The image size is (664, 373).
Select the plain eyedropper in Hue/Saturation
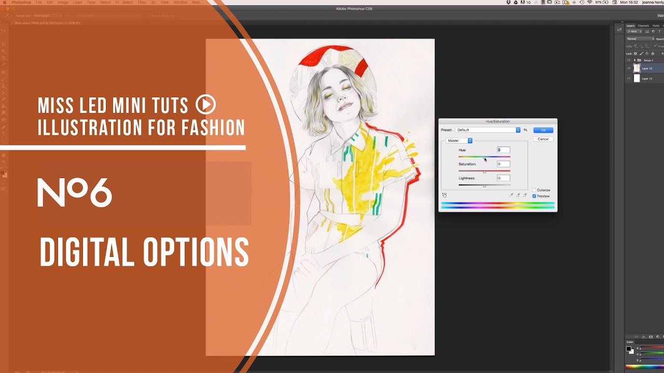(x=511, y=195)
